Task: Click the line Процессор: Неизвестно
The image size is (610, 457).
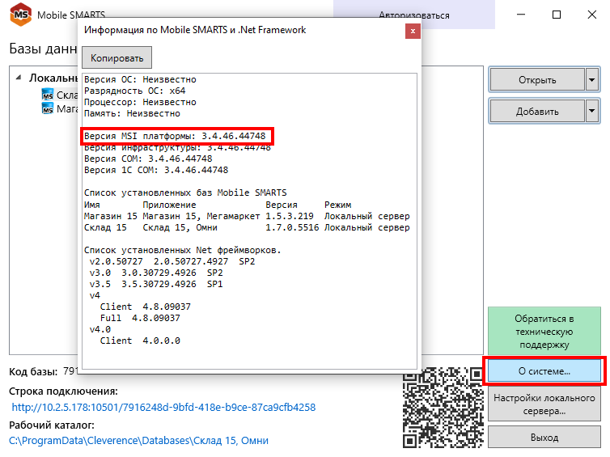Action: coord(140,102)
